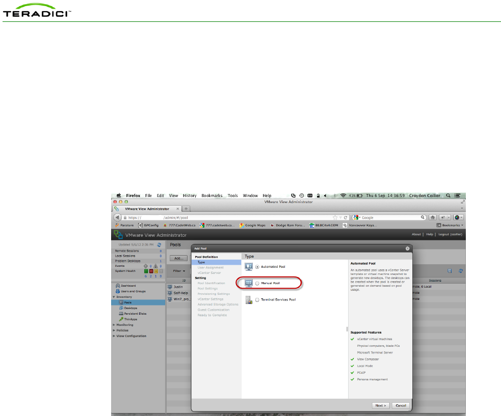Refresh the status panel with update icon
The width and height of the screenshot is (501, 416).
tap(159, 245)
